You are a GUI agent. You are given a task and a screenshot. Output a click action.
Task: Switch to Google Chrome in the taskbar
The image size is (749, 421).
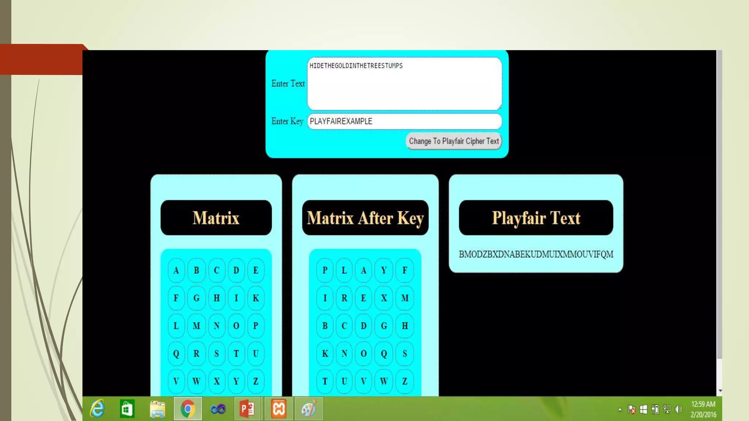(188, 409)
